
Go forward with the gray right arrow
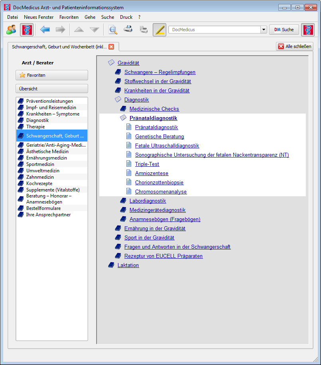click(60, 30)
